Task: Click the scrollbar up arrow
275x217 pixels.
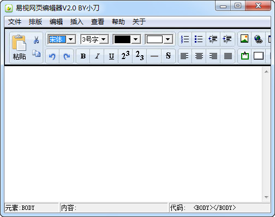Action: (x=266, y=72)
